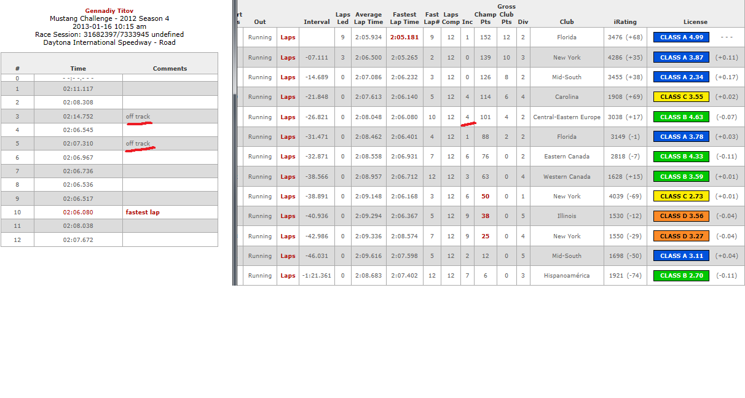Viewport: 745px width, 398px height.
Task: Open Laps link in the Illinois row
Action: click(x=288, y=216)
